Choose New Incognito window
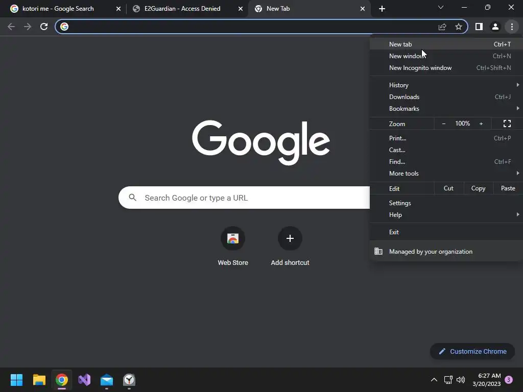The image size is (523, 392). click(x=446, y=68)
